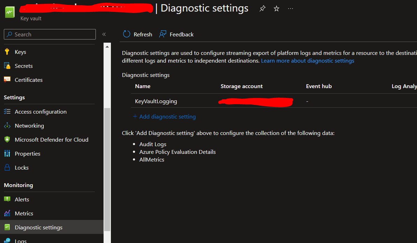
Task: Open Alerts under Monitoring
Action: pyautogui.click(x=22, y=199)
